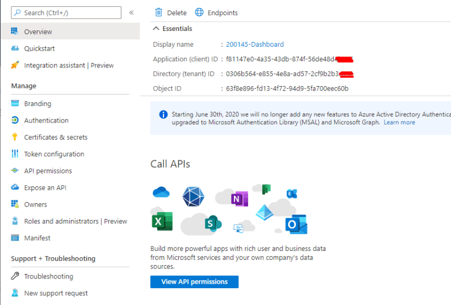
Task: Click the Certificates & secrets key icon
Action: pos(15,137)
